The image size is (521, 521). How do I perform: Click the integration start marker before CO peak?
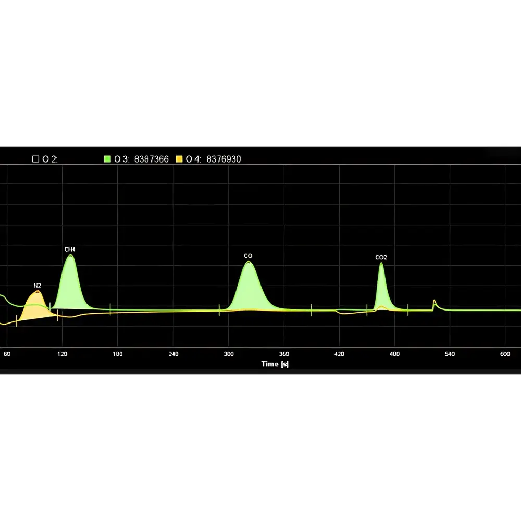coord(220,309)
